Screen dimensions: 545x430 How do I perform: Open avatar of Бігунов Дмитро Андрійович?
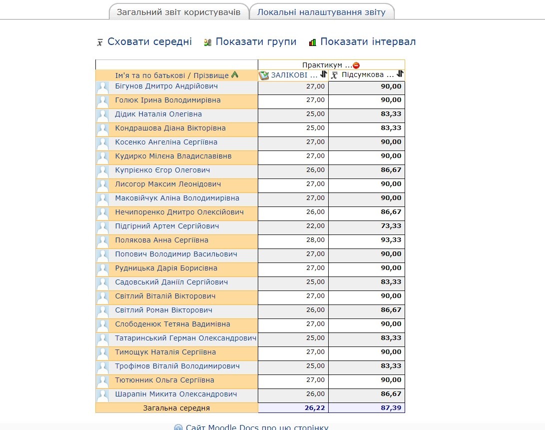point(103,87)
